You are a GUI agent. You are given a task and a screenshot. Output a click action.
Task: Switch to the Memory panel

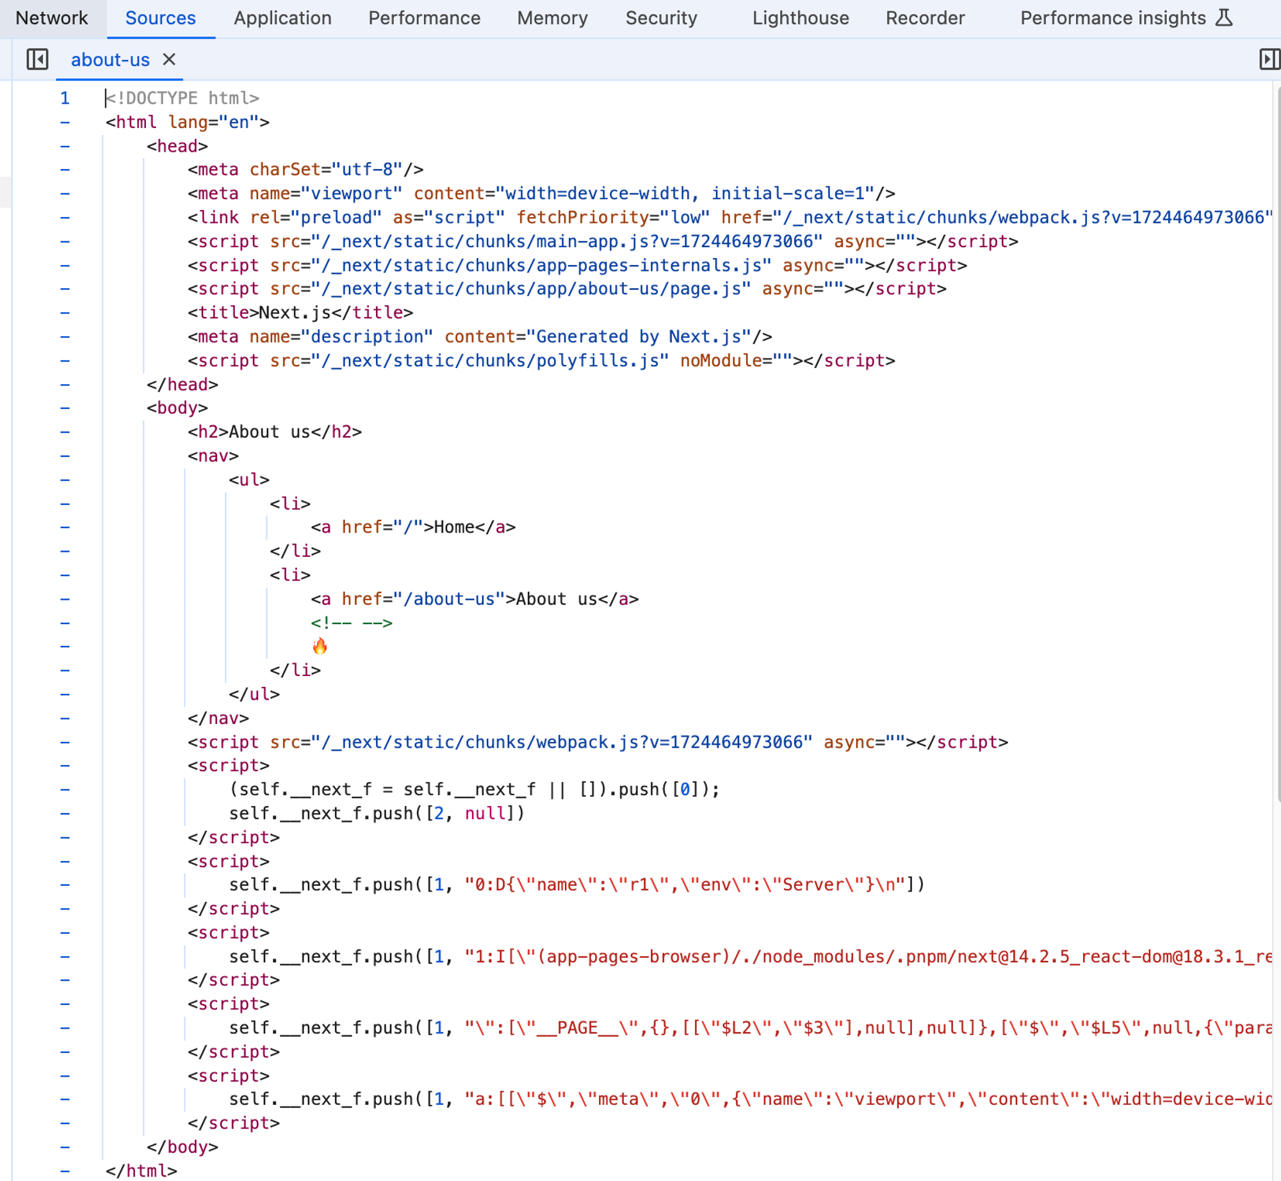(552, 18)
